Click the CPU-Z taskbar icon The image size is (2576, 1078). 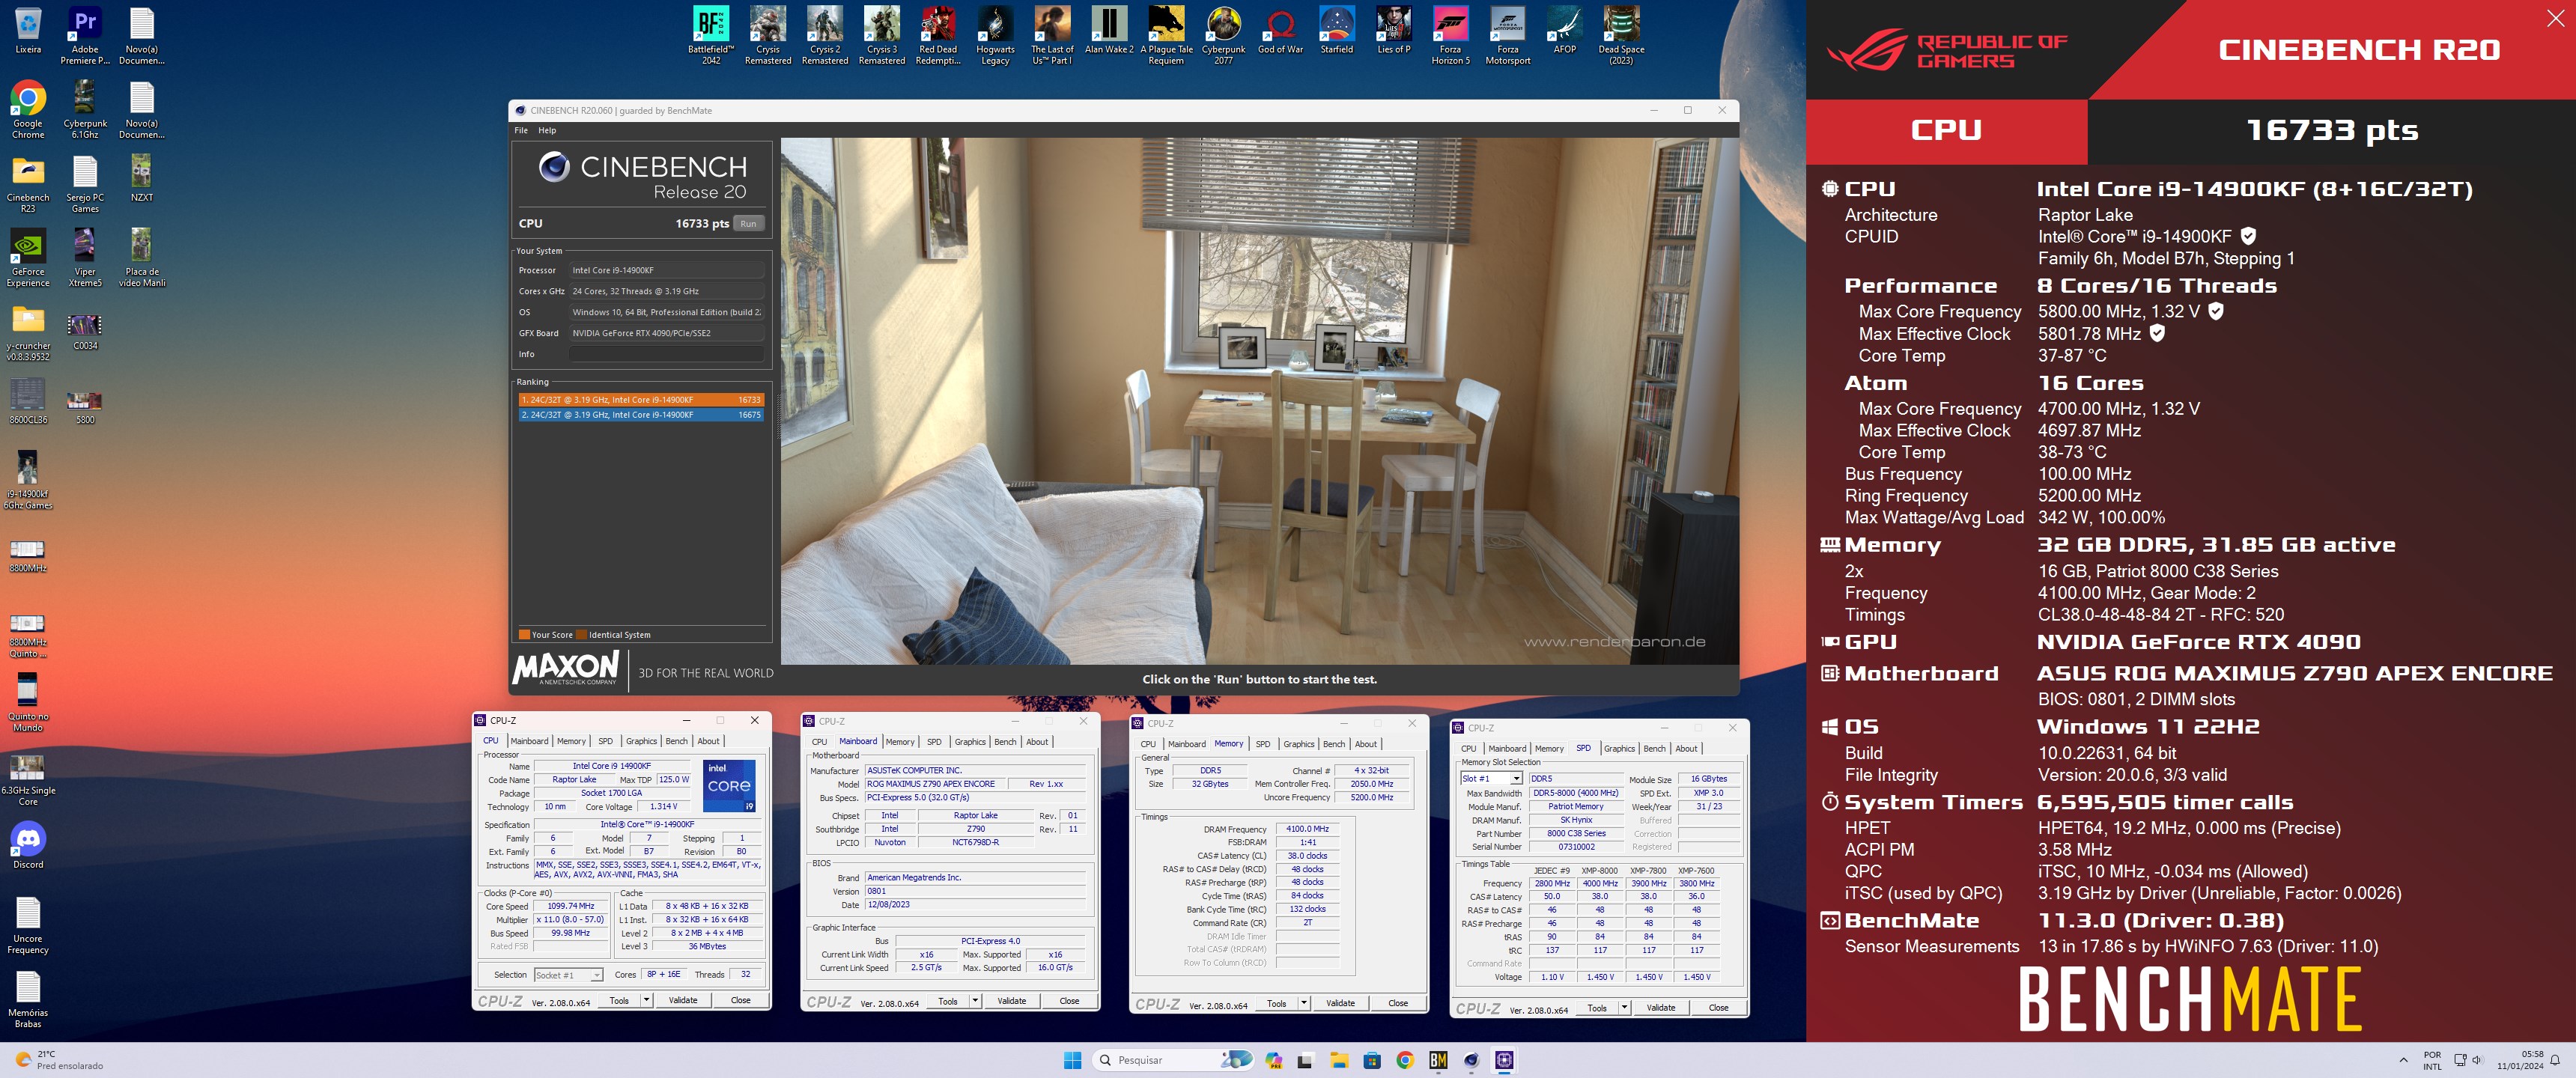[x=1504, y=1060]
